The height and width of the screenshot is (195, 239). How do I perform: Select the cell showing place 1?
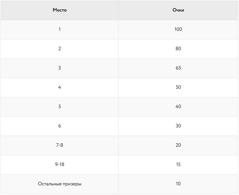point(60,29)
